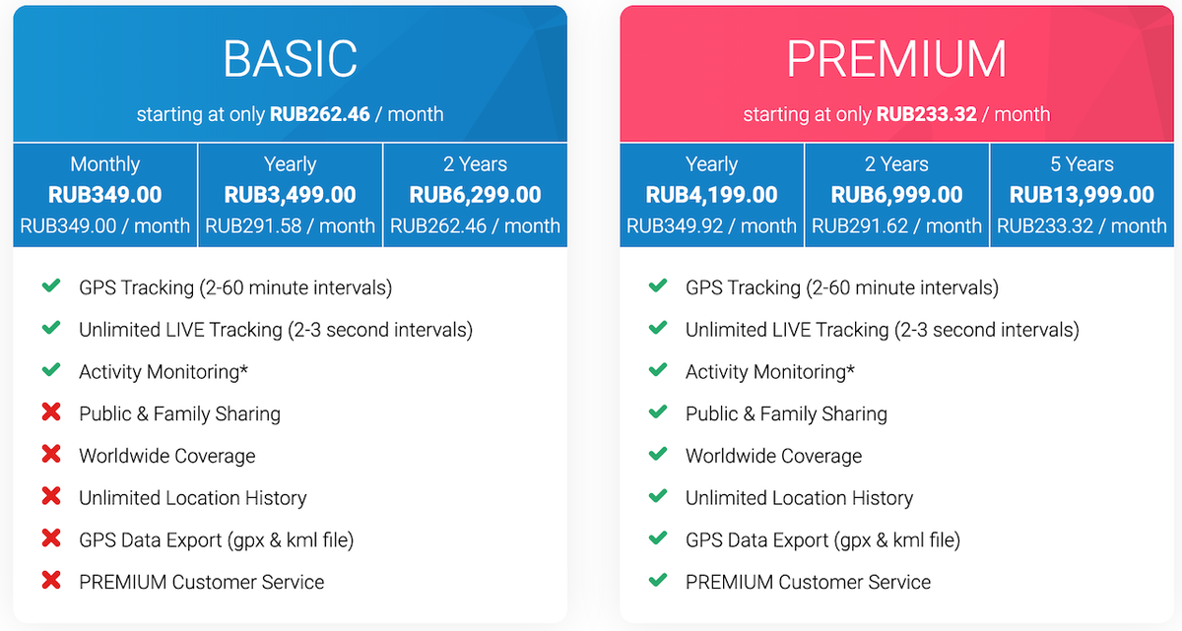This screenshot has width=1182, height=631.
Task: Click green check beside Premium Activity Monitoring
Action: pos(658,370)
